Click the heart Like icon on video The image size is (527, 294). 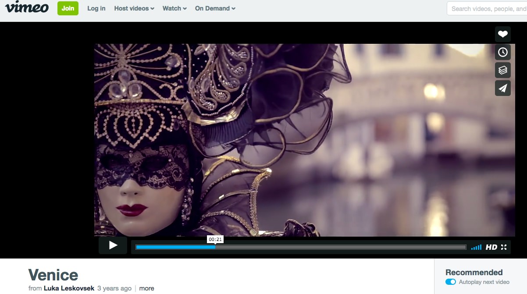pyautogui.click(x=502, y=34)
